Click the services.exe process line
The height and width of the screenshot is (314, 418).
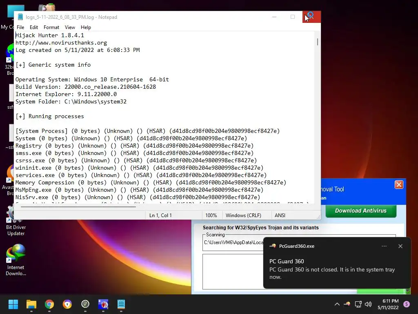click(x=141, y=175)
